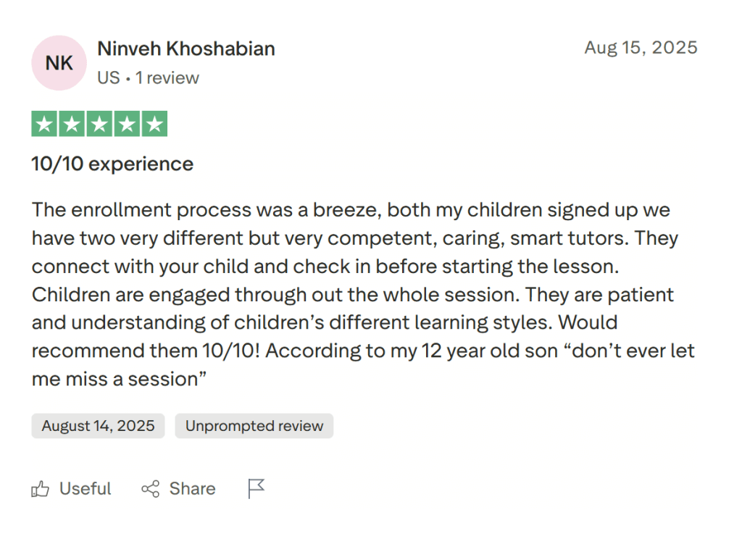Click the "August 14, 2025" experience date tag
The image size is (742, 536).
click(98, 426)
